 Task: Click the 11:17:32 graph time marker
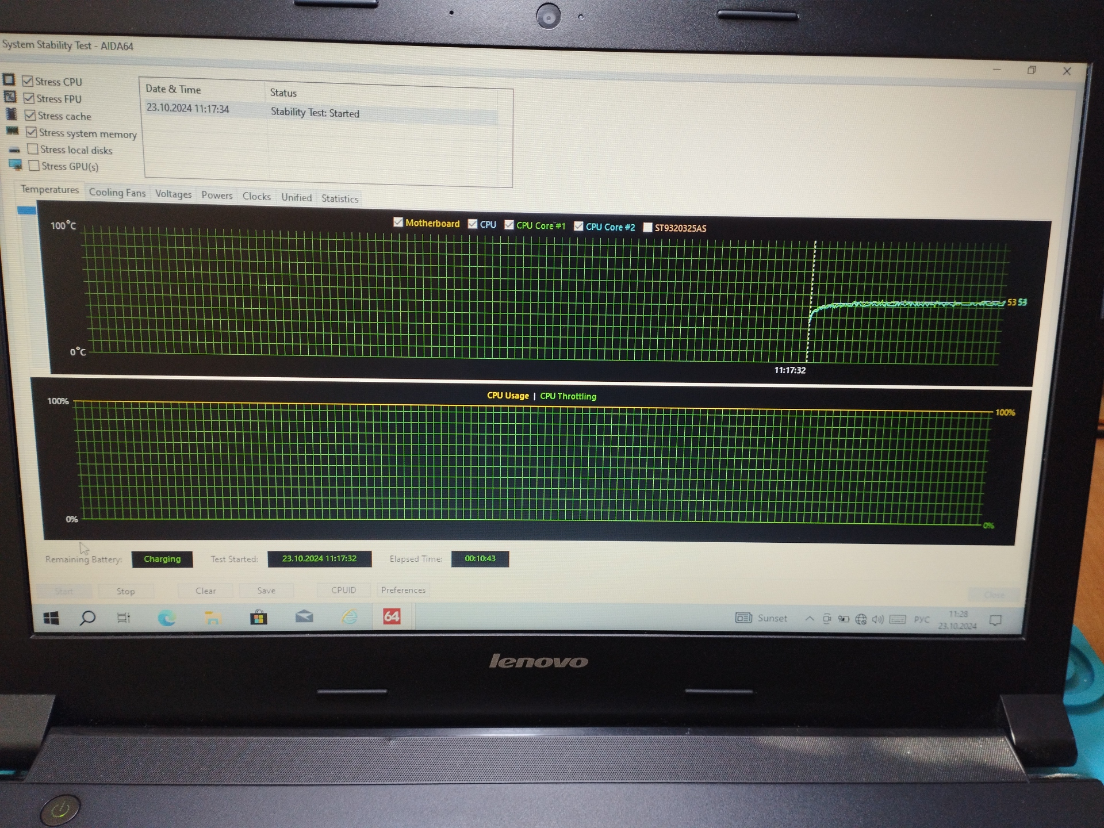789,370
